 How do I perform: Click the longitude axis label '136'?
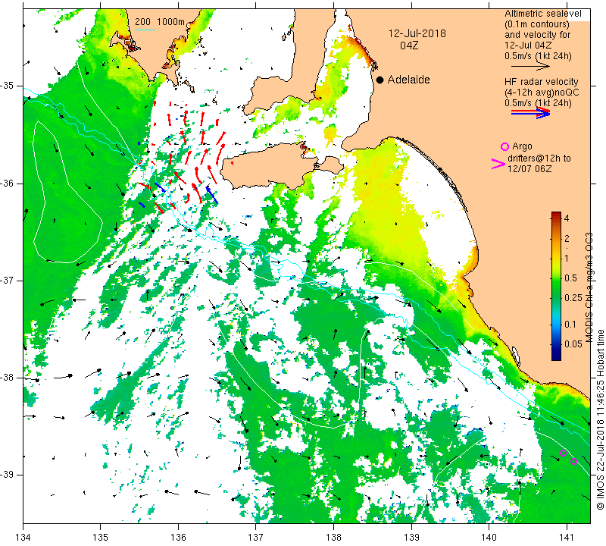tap(178, 537)
